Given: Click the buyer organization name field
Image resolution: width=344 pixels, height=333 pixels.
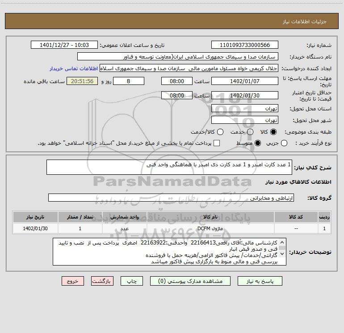Looking at the screenshot, I should point(178,56).
